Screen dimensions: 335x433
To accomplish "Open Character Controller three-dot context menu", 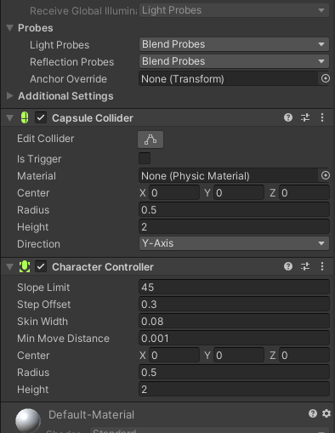I will [x=322, y=266].
